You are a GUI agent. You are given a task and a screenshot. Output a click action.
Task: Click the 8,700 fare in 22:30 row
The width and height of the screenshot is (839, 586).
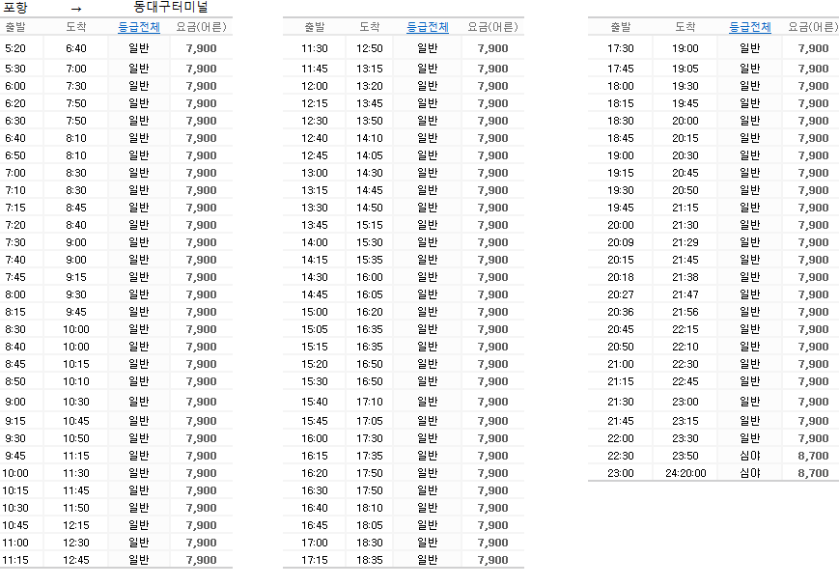(x=813, y=456)
